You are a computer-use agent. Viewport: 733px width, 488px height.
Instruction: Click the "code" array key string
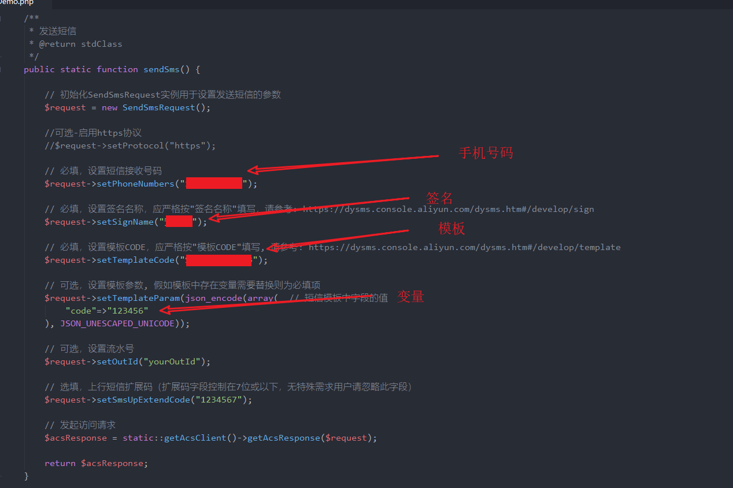click(81, 311)
